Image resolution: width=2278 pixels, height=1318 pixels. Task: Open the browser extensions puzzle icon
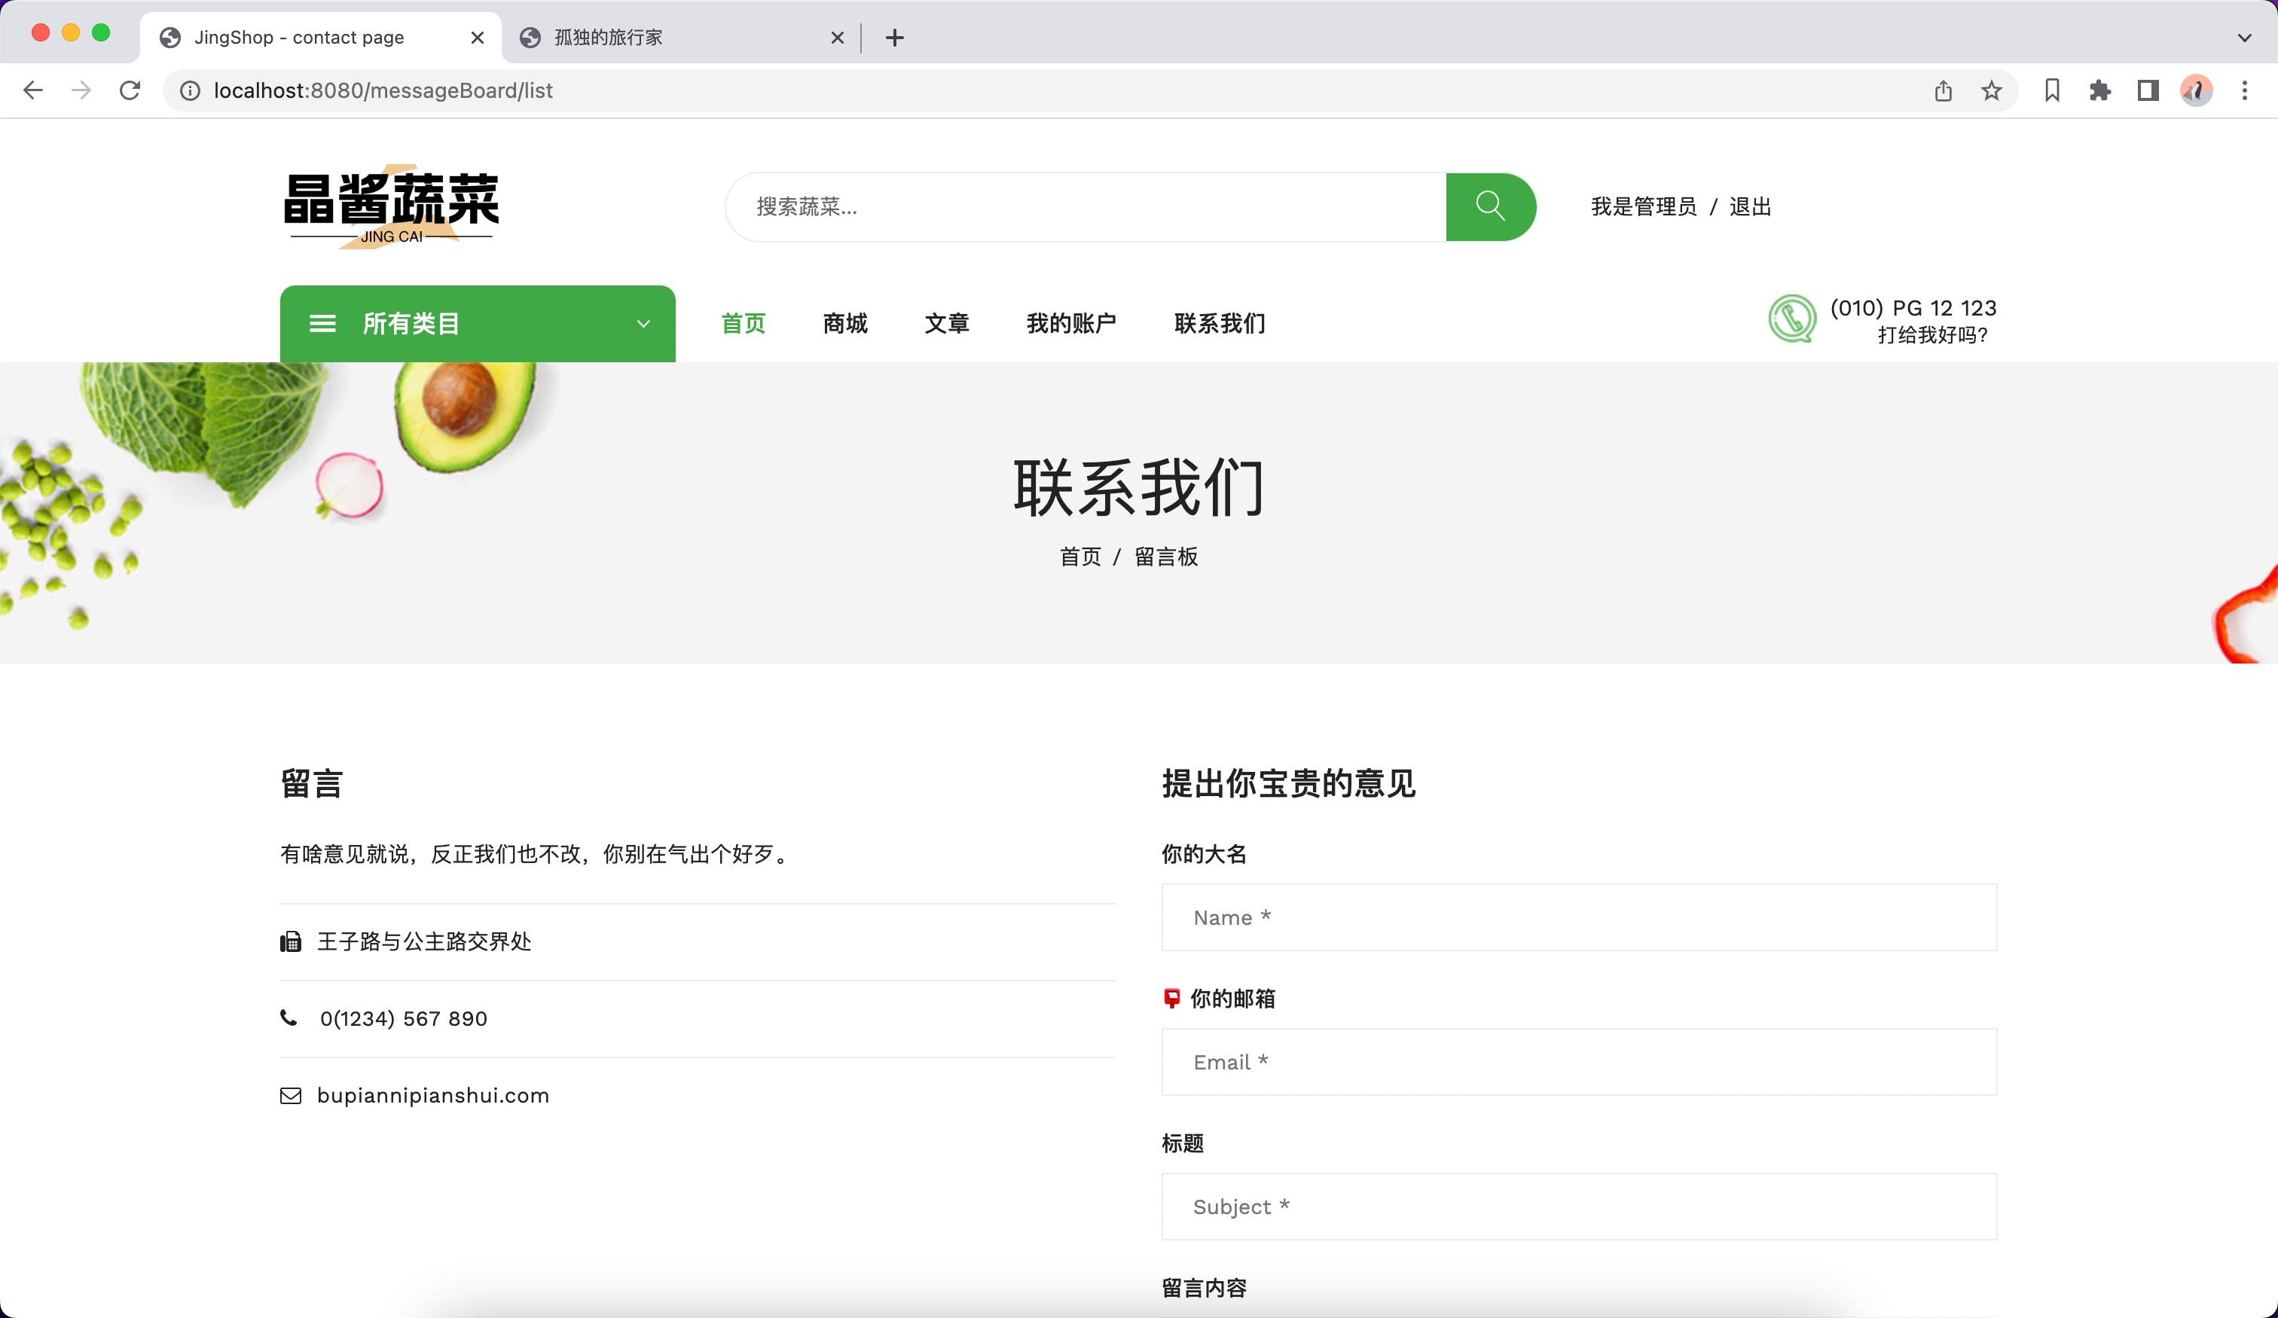(2100, 90)
